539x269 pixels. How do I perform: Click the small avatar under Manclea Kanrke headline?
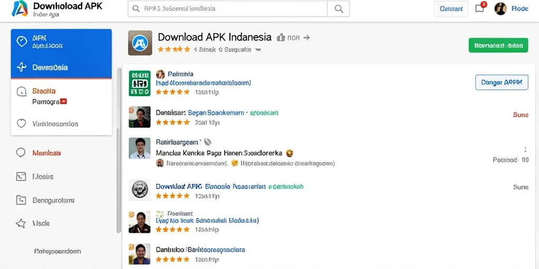(160, 163)
